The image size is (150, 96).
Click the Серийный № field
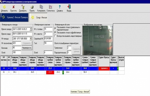coord(48,38)
